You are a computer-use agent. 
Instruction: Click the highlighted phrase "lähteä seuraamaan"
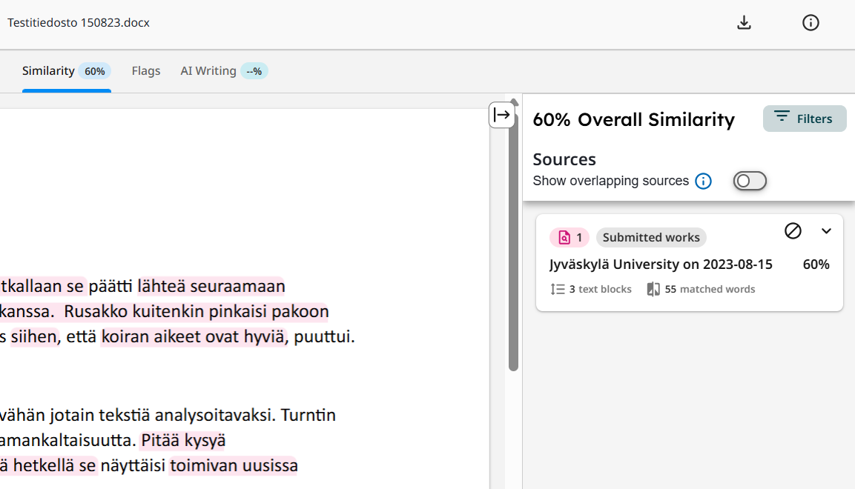211,286
